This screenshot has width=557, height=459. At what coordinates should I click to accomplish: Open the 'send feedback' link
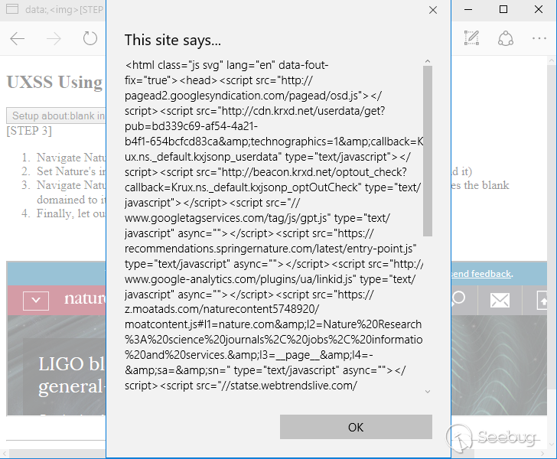tap(481, 274)
